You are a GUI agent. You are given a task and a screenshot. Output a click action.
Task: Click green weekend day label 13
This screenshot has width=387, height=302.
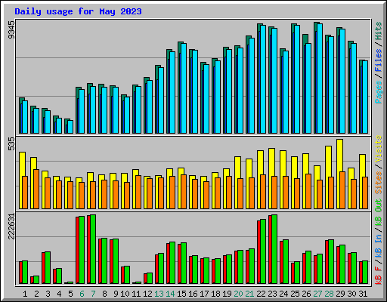pyautogui.click(x=159, y=294)
